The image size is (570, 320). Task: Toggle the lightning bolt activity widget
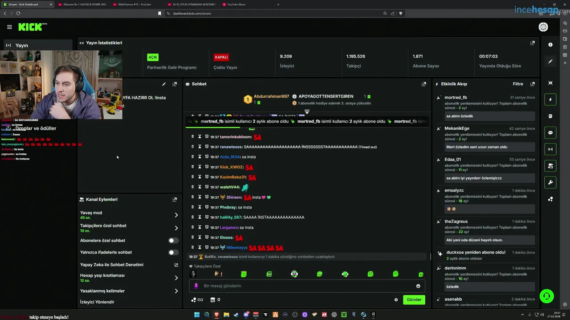pyautogui.click(x=550, y=100)
